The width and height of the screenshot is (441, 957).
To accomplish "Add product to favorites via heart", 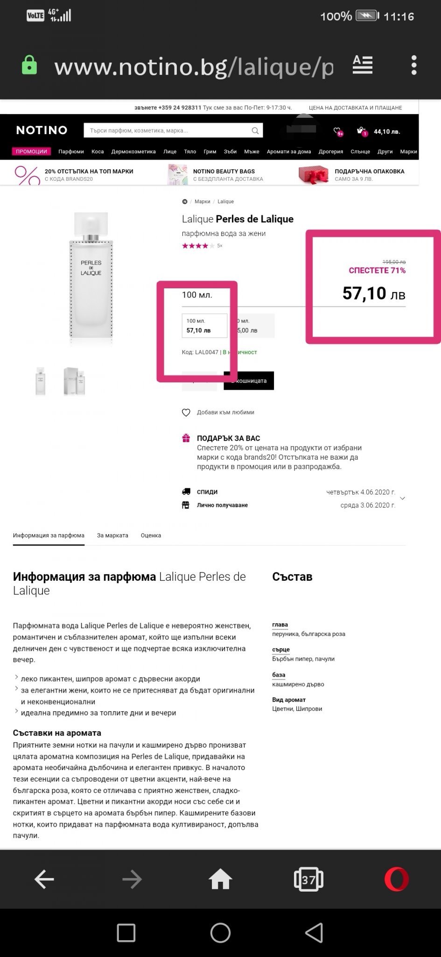I will [186, 413].
